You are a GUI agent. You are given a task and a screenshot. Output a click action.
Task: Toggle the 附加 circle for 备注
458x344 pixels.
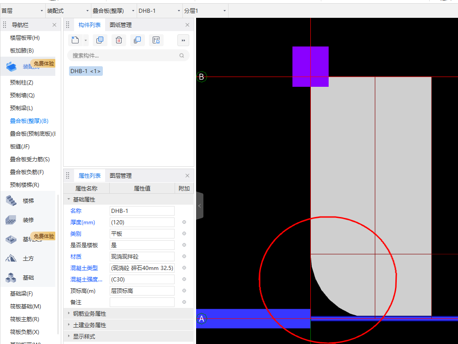pyautogui.click(x=184, y=302)
